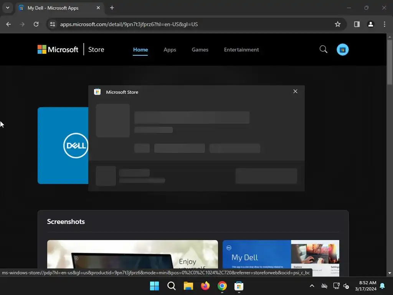
Task: Launch Firefox from taskbar
Action: click(x=205, y=286)
